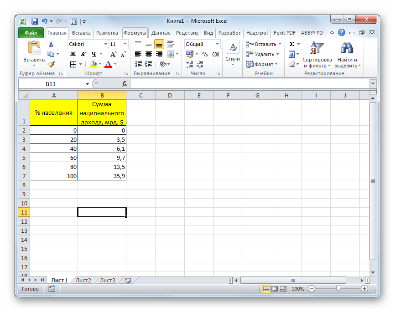The height and width of the screenshot is (312, 395).
Task: Click the Найти и выделить binoculars
Action: tap(348, 55)
